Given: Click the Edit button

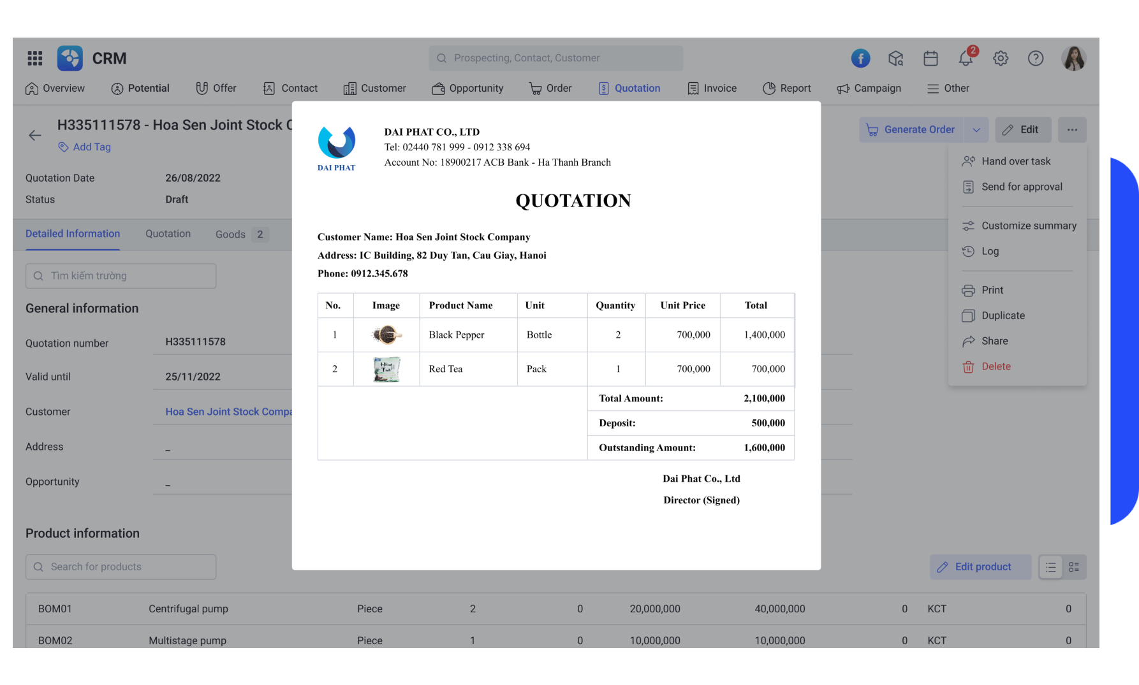Looking at the screenshot, I should click(x=1023, y=129).
